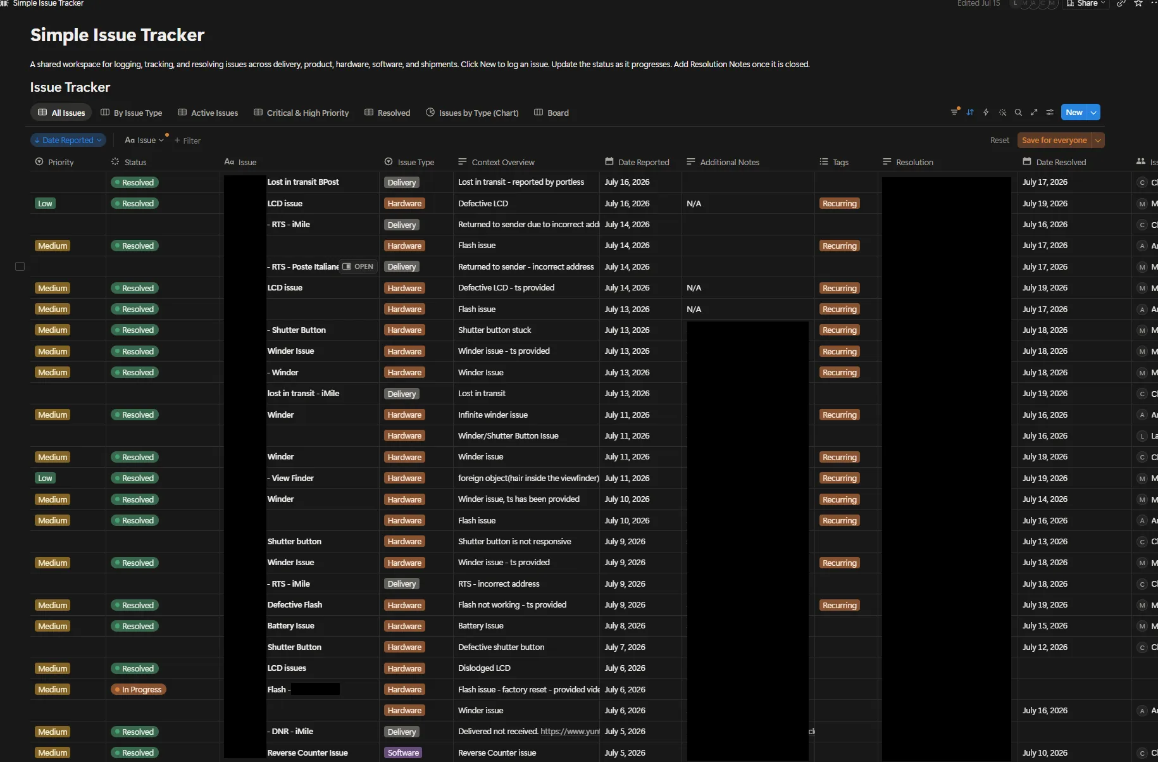Open the sort arrows icon

click(x=970, y=112)
